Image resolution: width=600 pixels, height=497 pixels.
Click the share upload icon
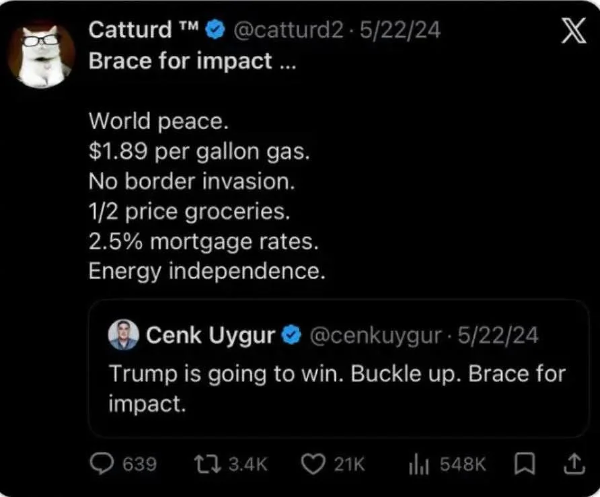tap(574, 464)
